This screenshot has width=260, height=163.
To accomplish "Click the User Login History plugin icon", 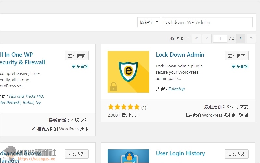I will click(x=128, y=156).
